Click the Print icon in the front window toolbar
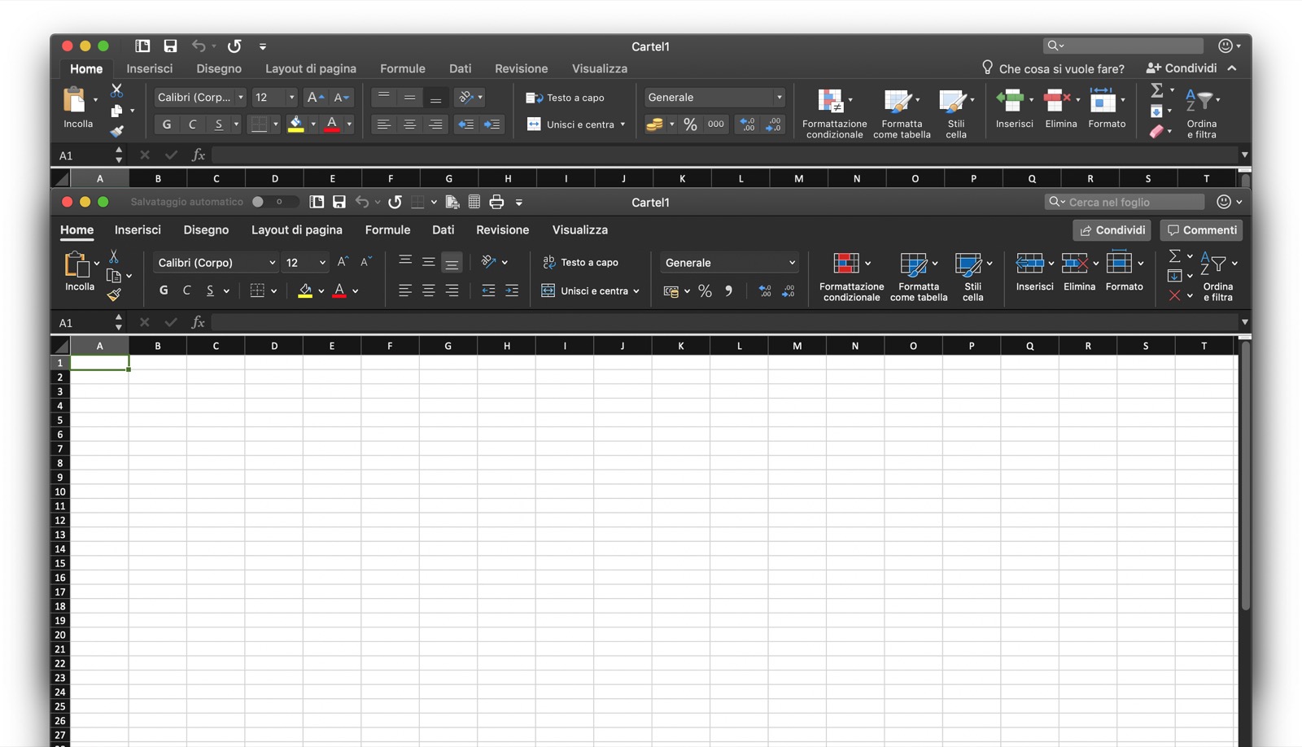 496,202
